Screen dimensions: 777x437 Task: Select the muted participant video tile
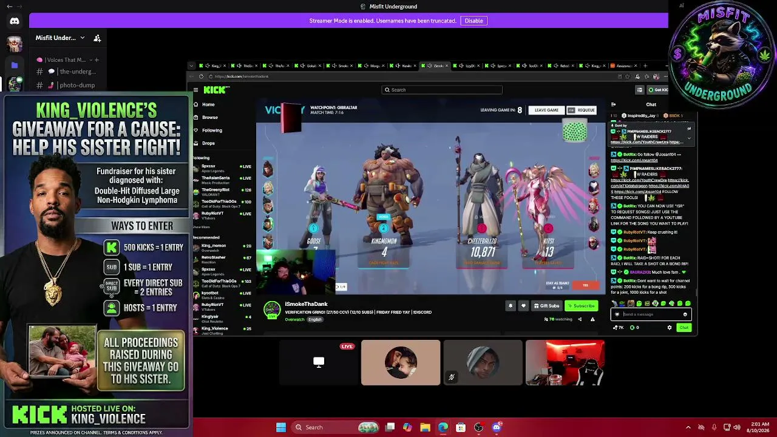pos(483,363)
